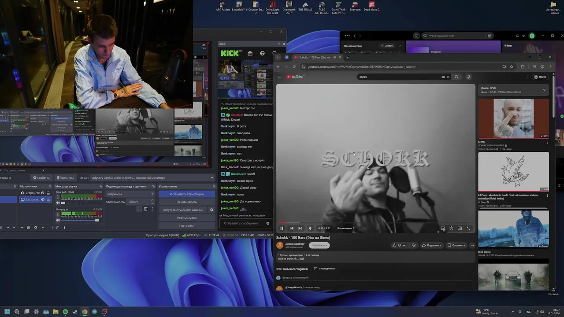Switch YouTube player to theater mode
The width and height of the screenshot is (564, 317).
[x=460, y=228]
